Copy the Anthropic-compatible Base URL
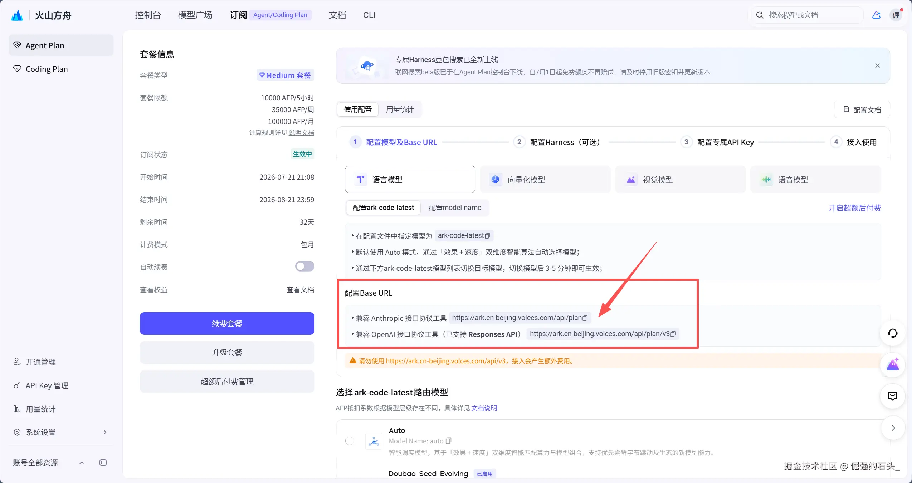Viewport: 912px width, 483px height. (585, 318)
